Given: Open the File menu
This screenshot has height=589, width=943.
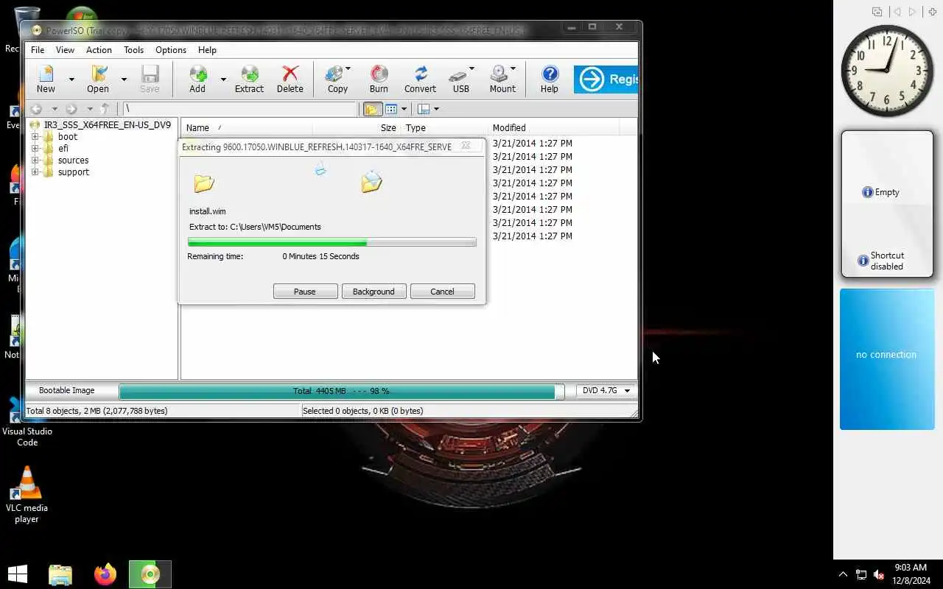Looking at the screenshot, I should click(x=38, y=50).
